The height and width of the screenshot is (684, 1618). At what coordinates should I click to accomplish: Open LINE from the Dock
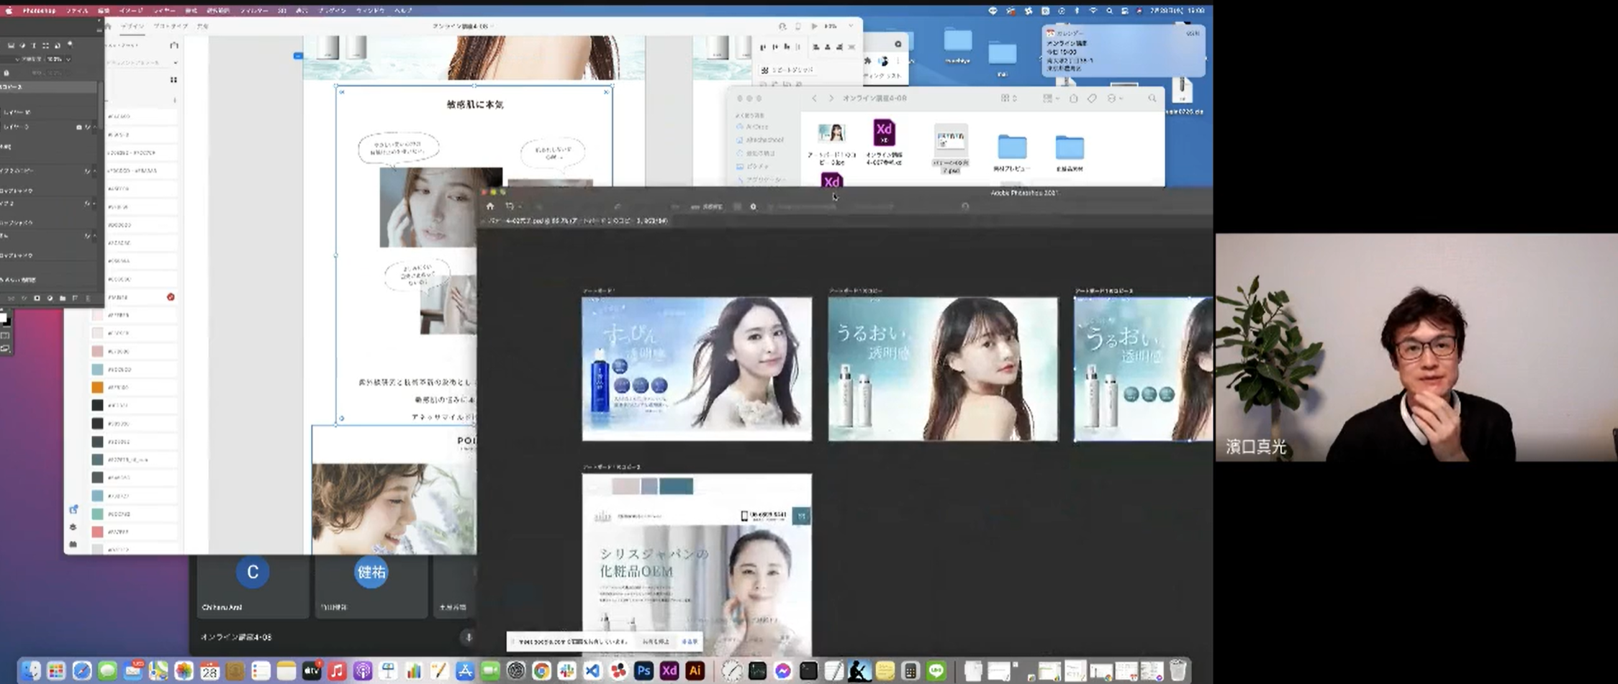(936, 671)
